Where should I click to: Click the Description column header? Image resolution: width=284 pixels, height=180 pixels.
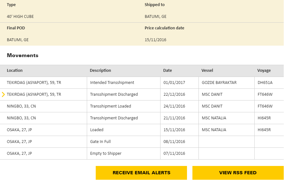(x=100, y=71)
